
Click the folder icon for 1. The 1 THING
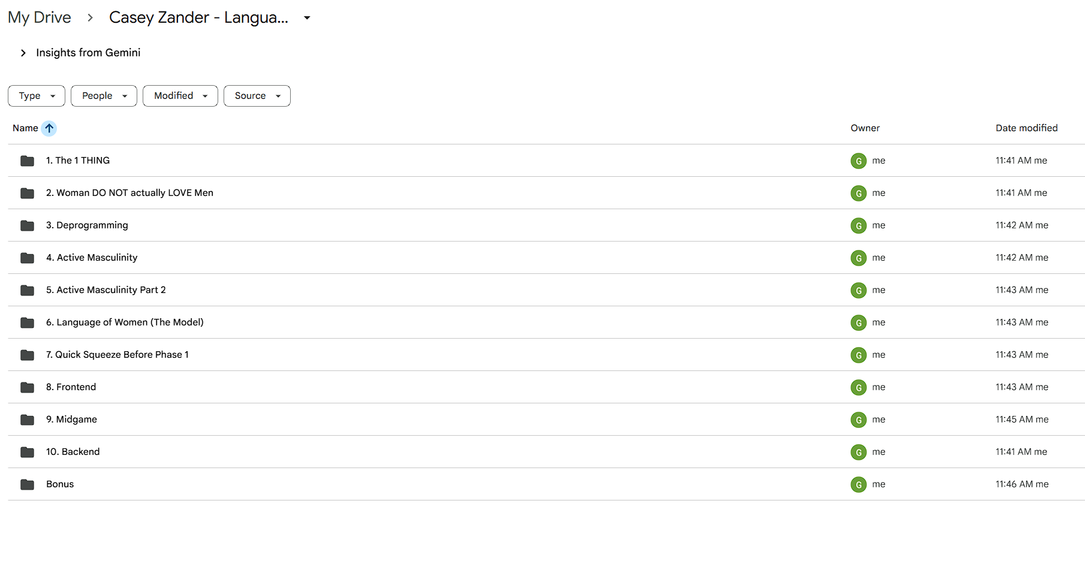pyautogui.click(x=27, y=161)
